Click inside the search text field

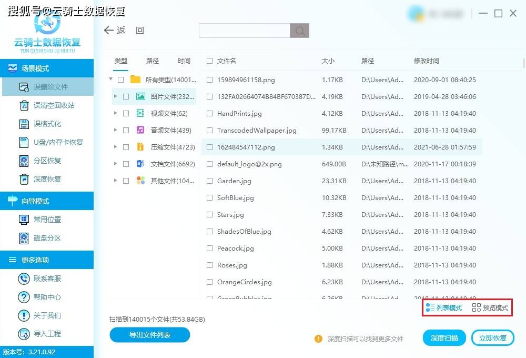point(245,31)
